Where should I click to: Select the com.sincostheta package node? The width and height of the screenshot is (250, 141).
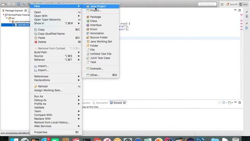[21, 22]
